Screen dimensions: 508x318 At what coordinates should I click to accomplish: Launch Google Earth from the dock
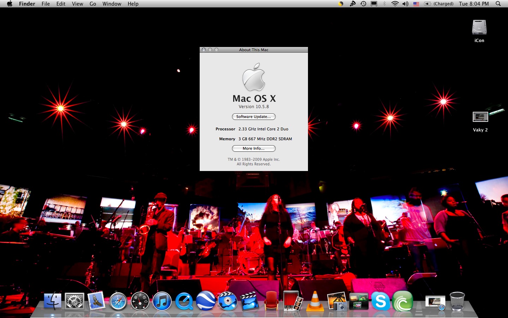click(206, 301)
